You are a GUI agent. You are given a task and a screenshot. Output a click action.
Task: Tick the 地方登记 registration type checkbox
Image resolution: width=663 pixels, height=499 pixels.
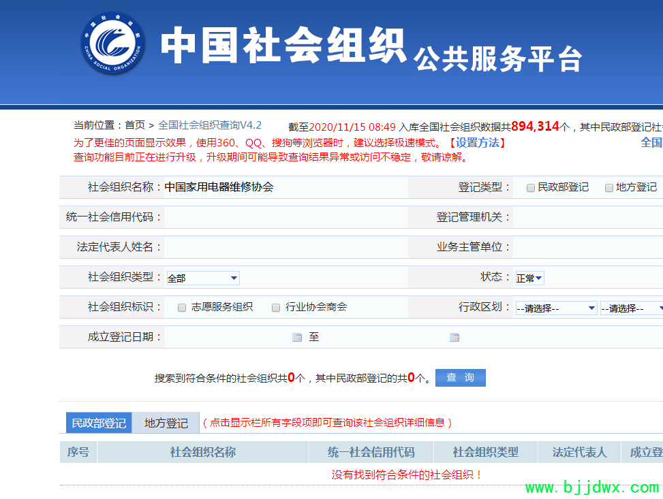click(x=609, y=188)
